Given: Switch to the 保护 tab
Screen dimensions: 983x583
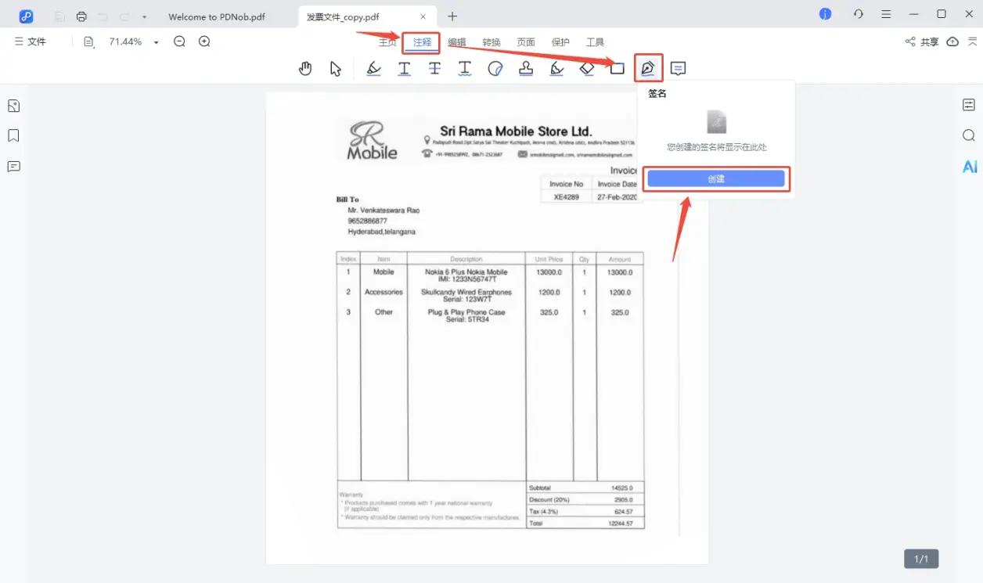Looking at the screenshot, I should [x=560, y=42].
